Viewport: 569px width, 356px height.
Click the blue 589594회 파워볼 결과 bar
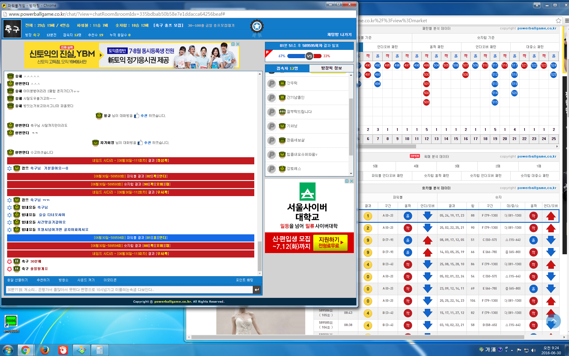pos(131,238)
